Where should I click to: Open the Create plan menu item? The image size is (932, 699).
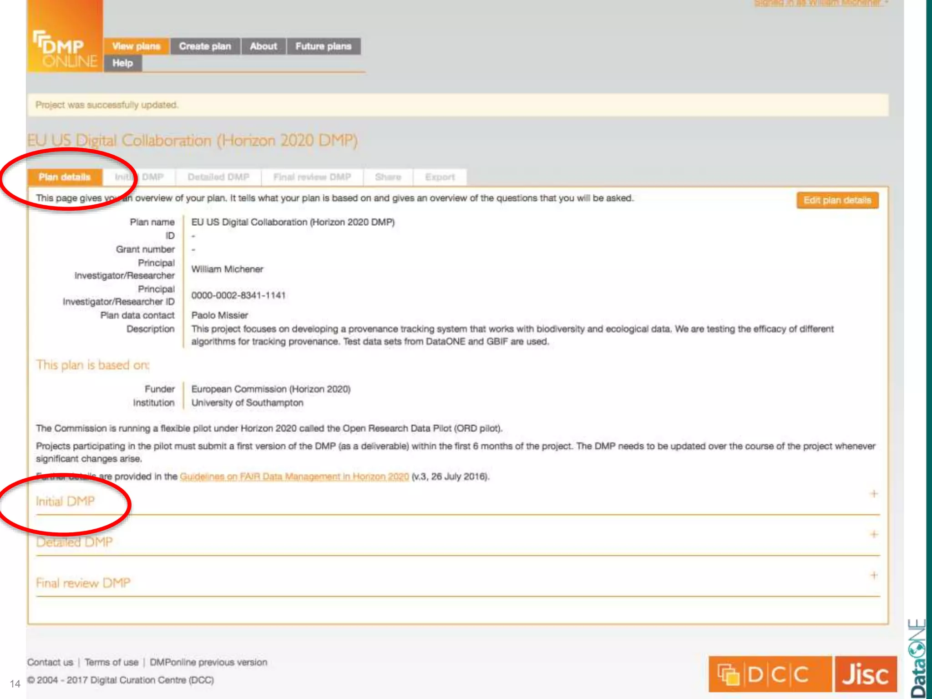coord(205,46)
